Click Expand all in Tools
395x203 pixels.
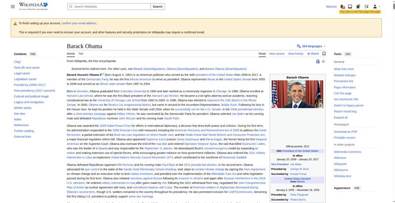click(x=341, y=118)
